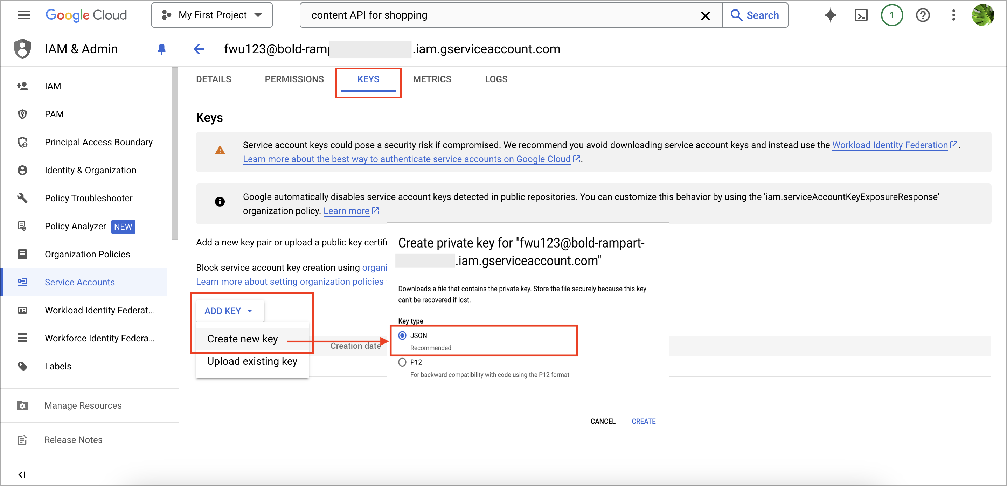Click the IAM & Admin shield icon
The width and height of the screenshot is (1007, 486).
(x=22, y=49)
